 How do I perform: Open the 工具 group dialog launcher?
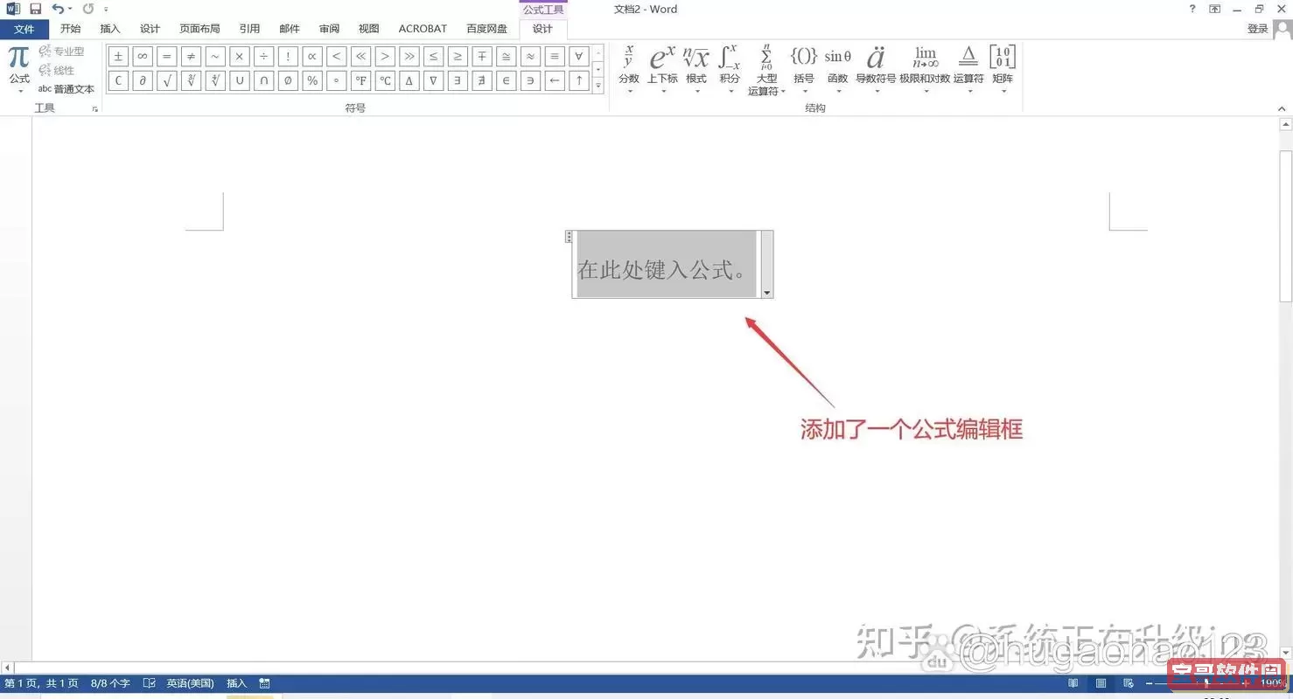94,109
